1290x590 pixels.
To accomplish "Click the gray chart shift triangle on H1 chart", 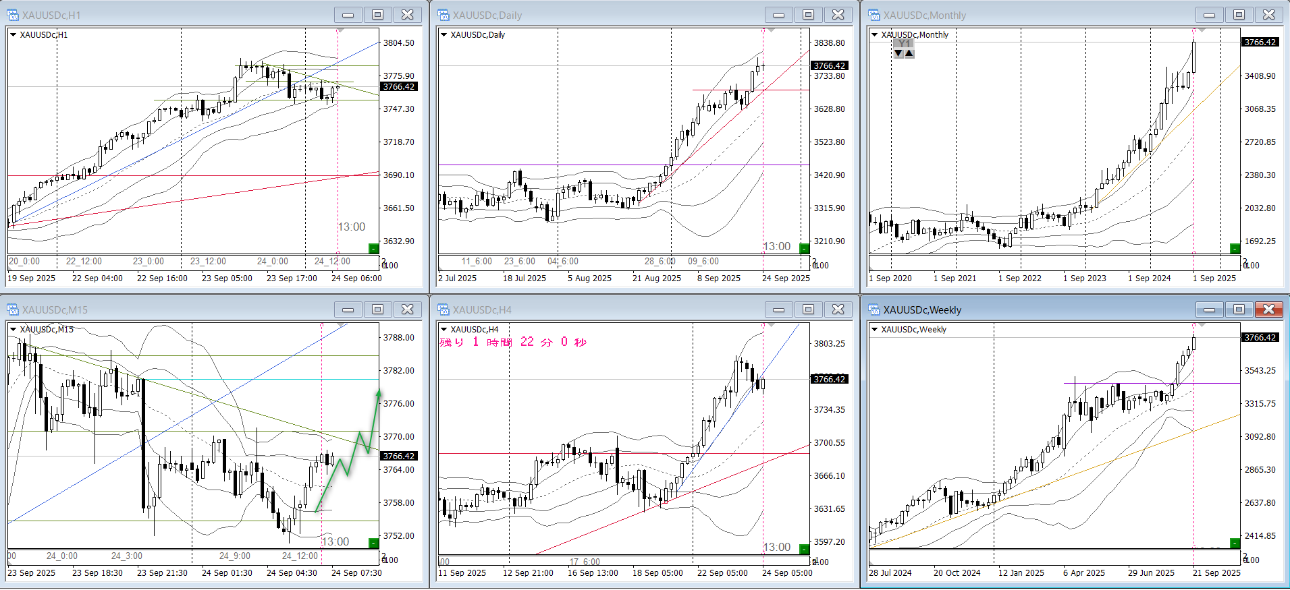I will click(x=341, y=31).
